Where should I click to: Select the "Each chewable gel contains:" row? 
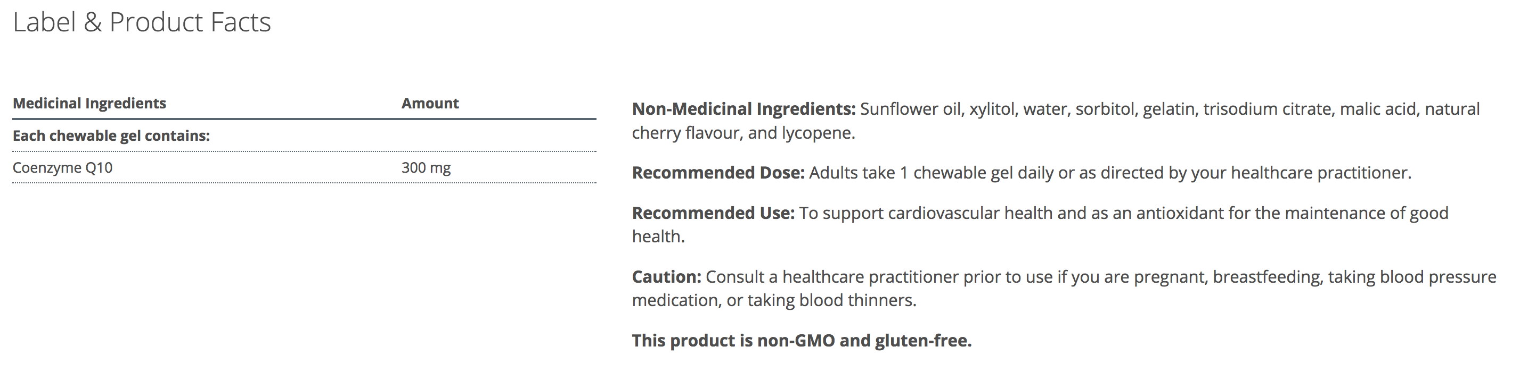coord(111,136)
